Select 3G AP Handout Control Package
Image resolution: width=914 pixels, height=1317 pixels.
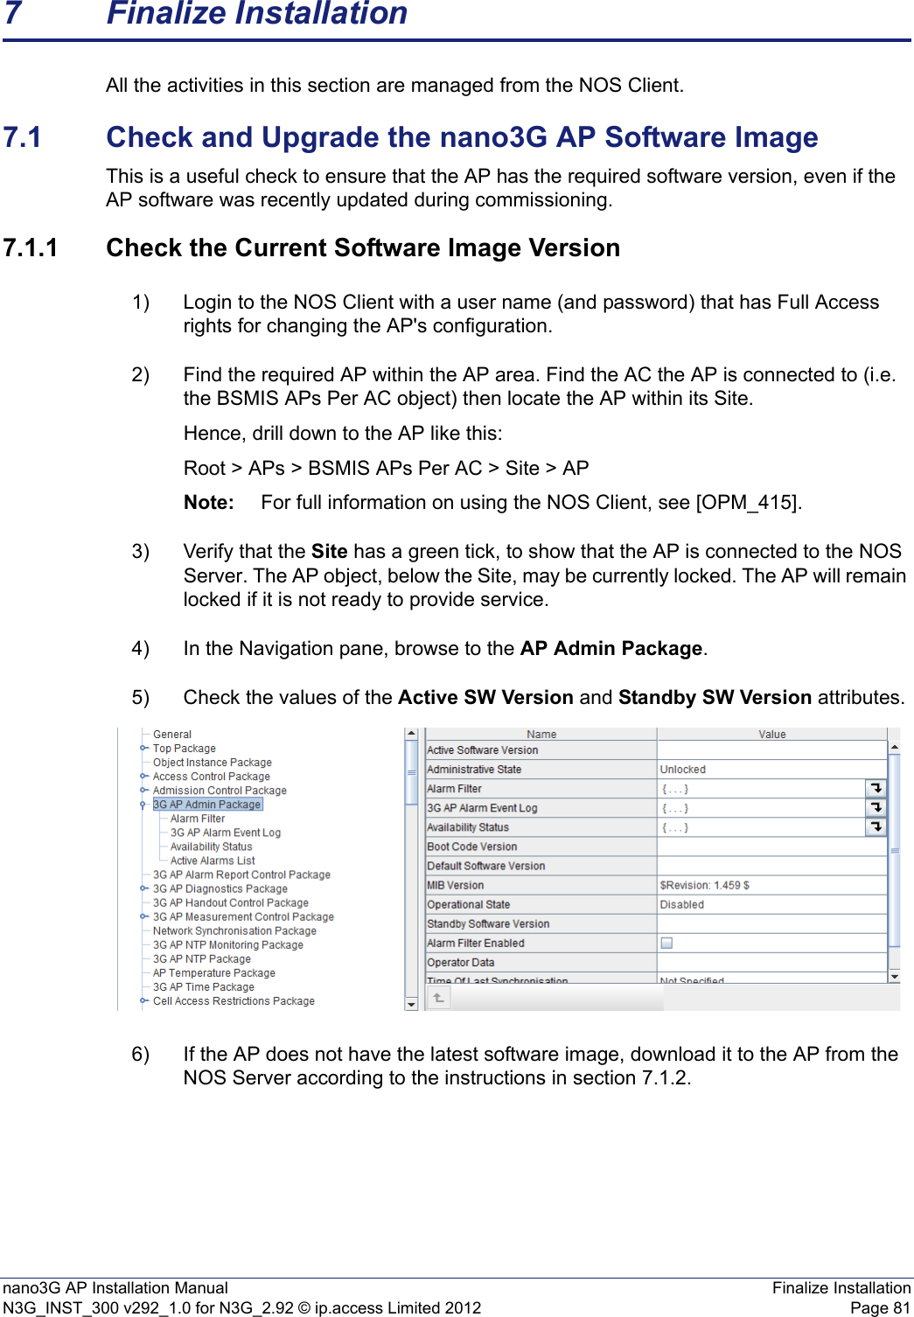point(231,902)
